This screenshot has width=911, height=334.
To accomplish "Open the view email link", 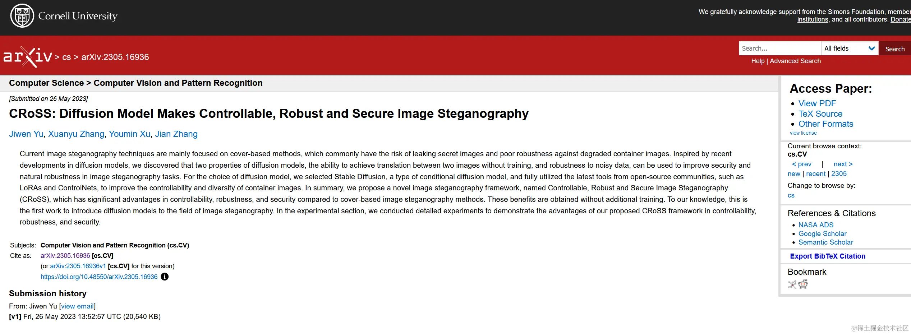I will click(77, 306).
